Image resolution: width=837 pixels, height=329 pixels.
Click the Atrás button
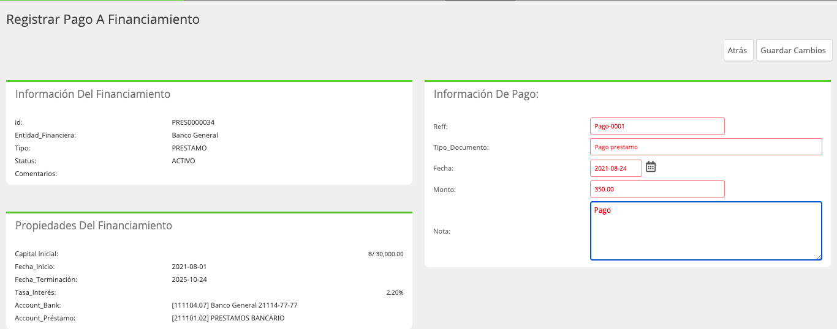click(x=737, y=50)
